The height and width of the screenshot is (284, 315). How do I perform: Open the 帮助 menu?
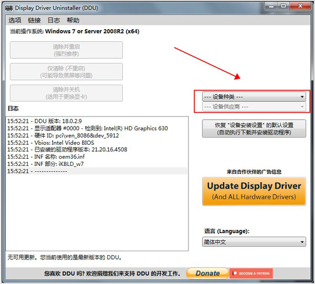point(73,20)
